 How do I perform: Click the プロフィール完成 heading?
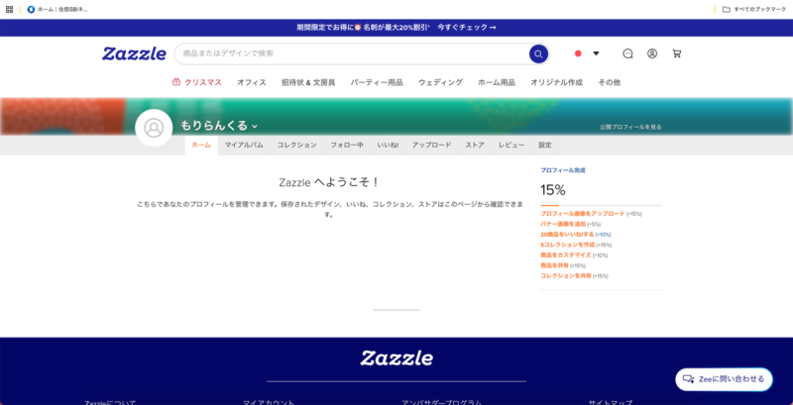click(x=563, y=170)
